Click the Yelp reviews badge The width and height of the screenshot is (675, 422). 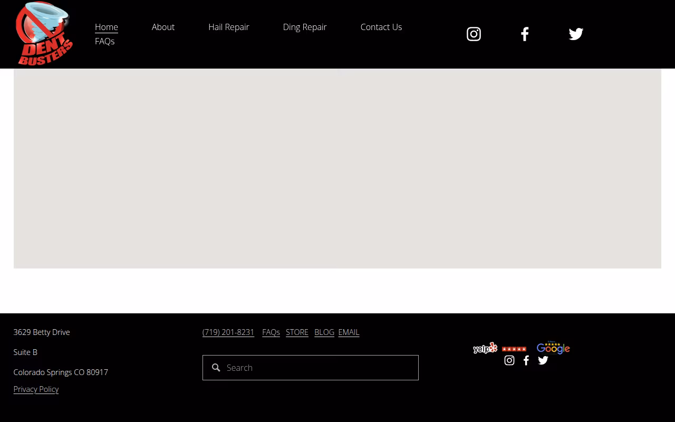(x=500, y=348)
